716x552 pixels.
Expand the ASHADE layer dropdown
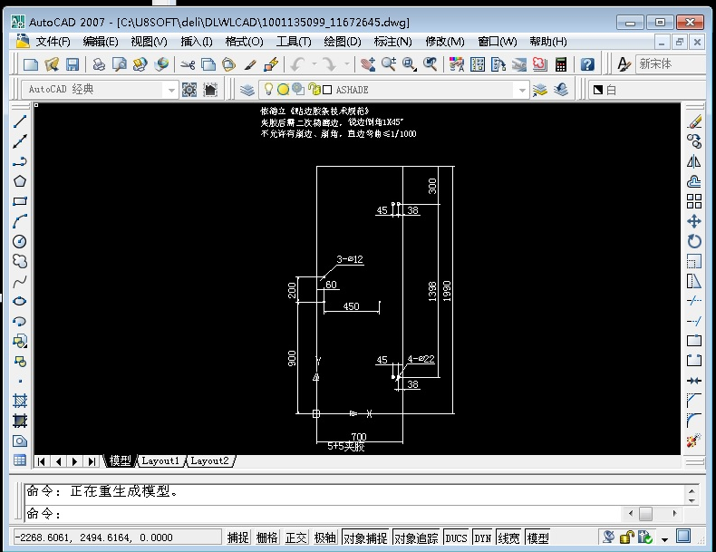pyautogui.click(x=521, y=90)
